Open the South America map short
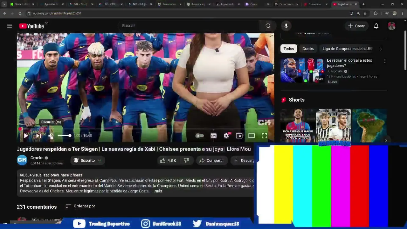Screen dimensions: 407x229 point(369,126)
